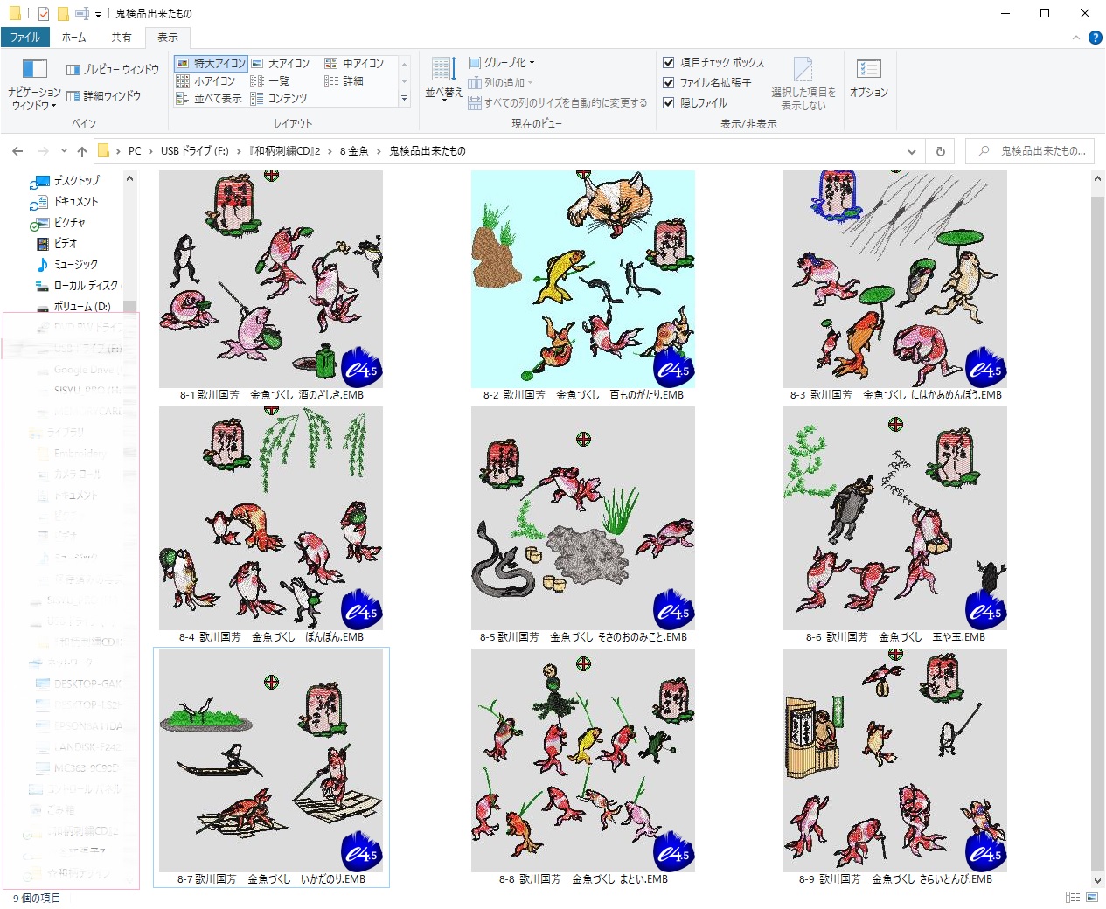Switch to the 共有 ribbon tab

(x=122, y=38)
